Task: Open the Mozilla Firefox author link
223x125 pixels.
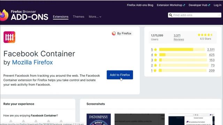Action: (32, 62)
